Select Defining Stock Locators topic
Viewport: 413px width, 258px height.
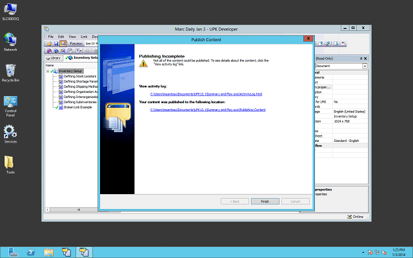(80, 76)
